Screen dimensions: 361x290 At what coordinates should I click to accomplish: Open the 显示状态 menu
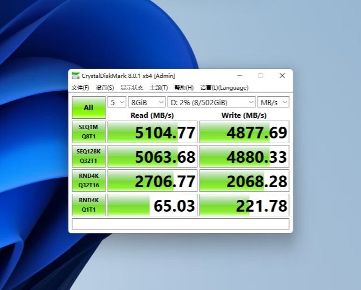(132, 88)
